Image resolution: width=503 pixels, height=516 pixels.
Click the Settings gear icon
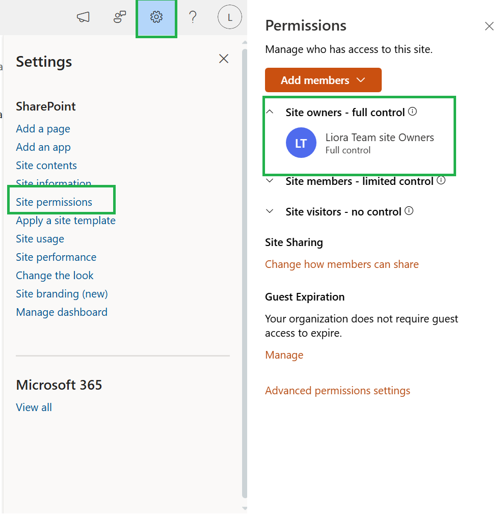pyautogui.click(x=156, y=17)
